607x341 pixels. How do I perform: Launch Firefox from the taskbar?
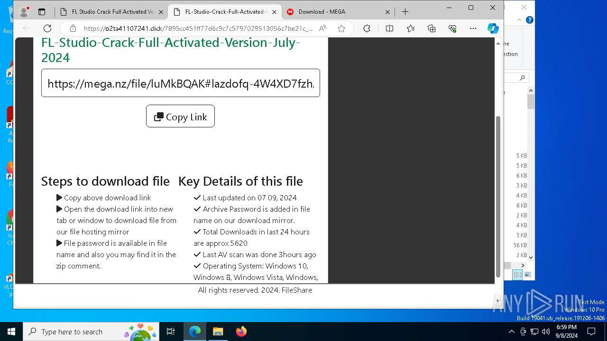pyautogui.click(x=241, y=332)
